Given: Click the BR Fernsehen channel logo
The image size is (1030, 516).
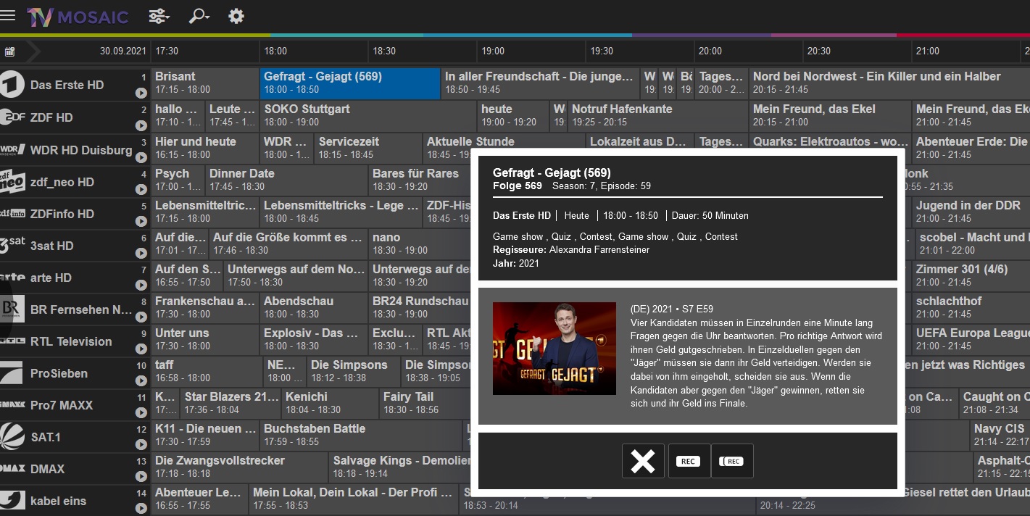Looking at the screenshot, I should tap(12, 309).
